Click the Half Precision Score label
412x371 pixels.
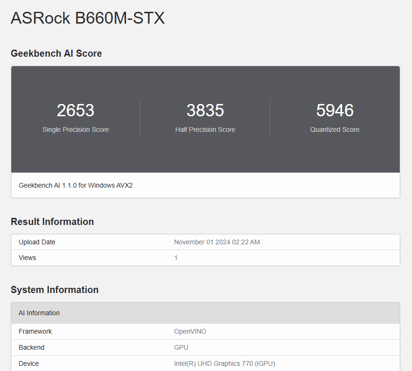coord(205,129)
